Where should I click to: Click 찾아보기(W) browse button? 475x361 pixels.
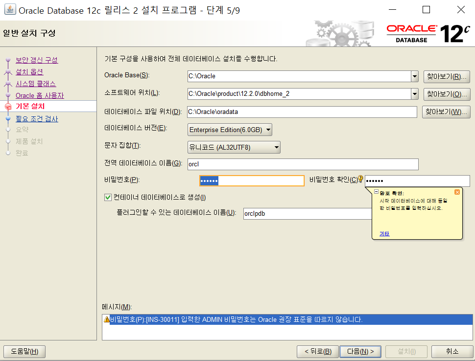446,112
